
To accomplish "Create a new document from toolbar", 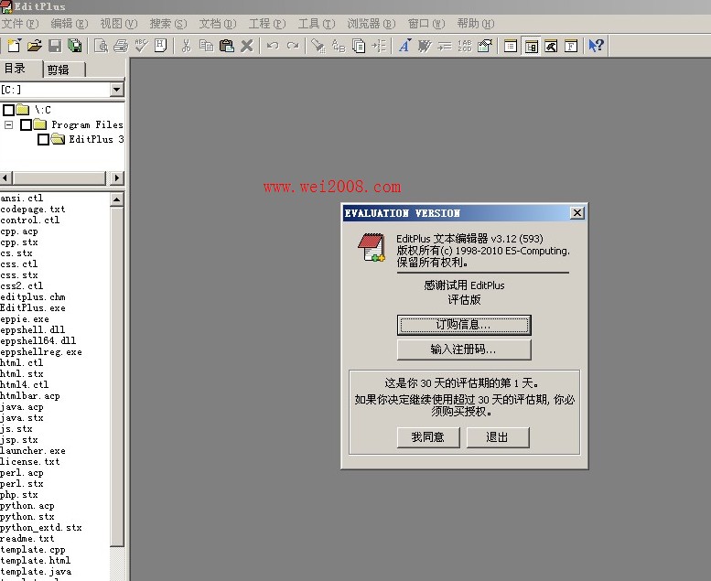I will (x=14, y=46).
